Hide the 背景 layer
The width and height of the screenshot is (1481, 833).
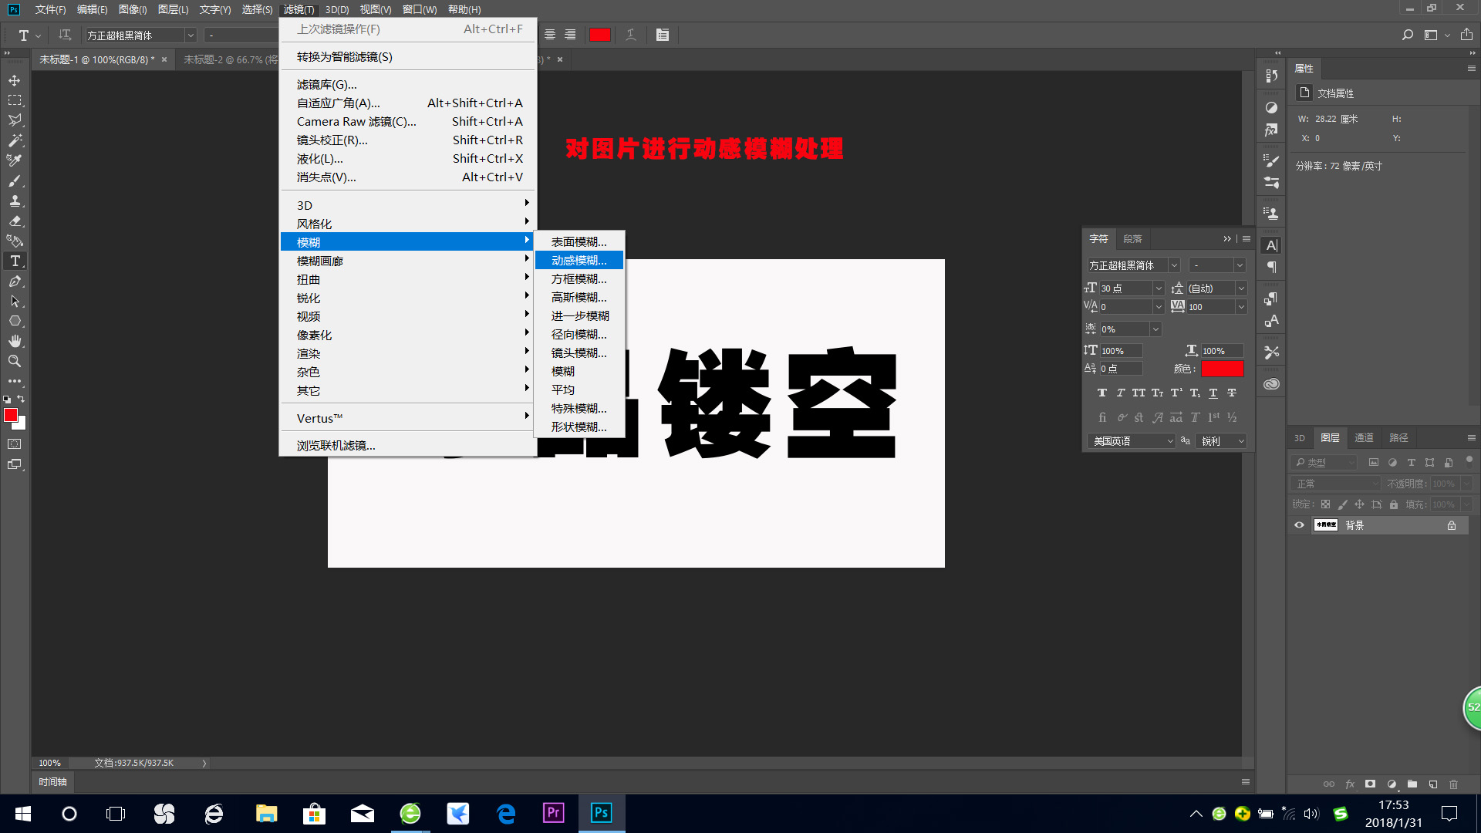[x=1299, y=525]
